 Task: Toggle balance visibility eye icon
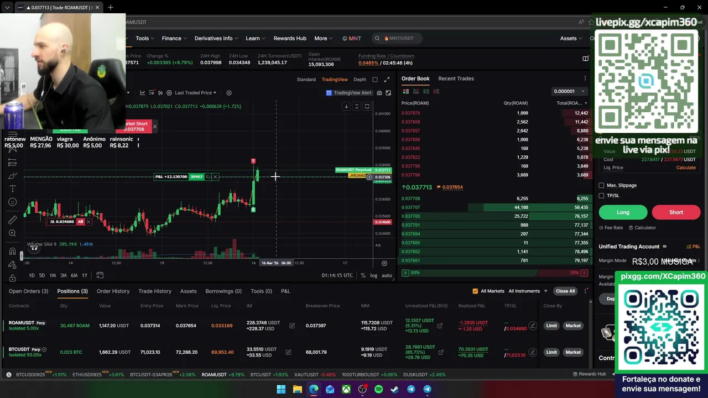coord(665,247)
